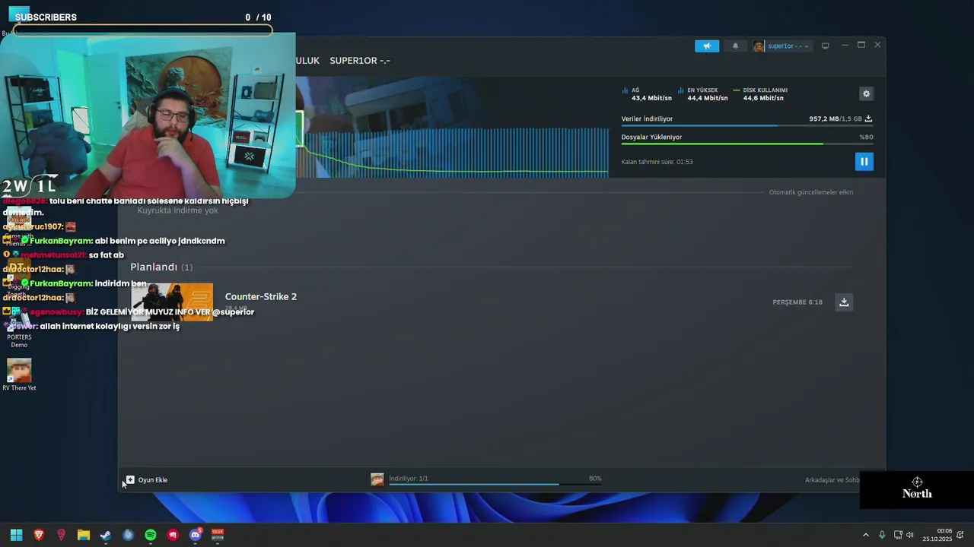Start Counter-Strike 2 scheduled download now
Image resolution: width=974 pixels, height=547 pixels.
[x=844, y=302]
